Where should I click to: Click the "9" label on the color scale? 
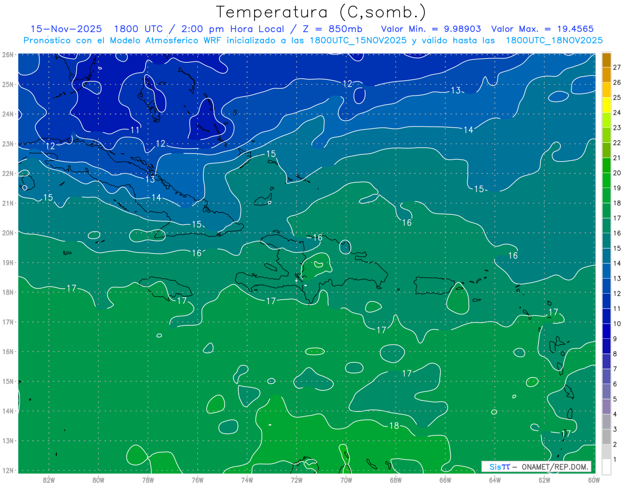(615, 339)
